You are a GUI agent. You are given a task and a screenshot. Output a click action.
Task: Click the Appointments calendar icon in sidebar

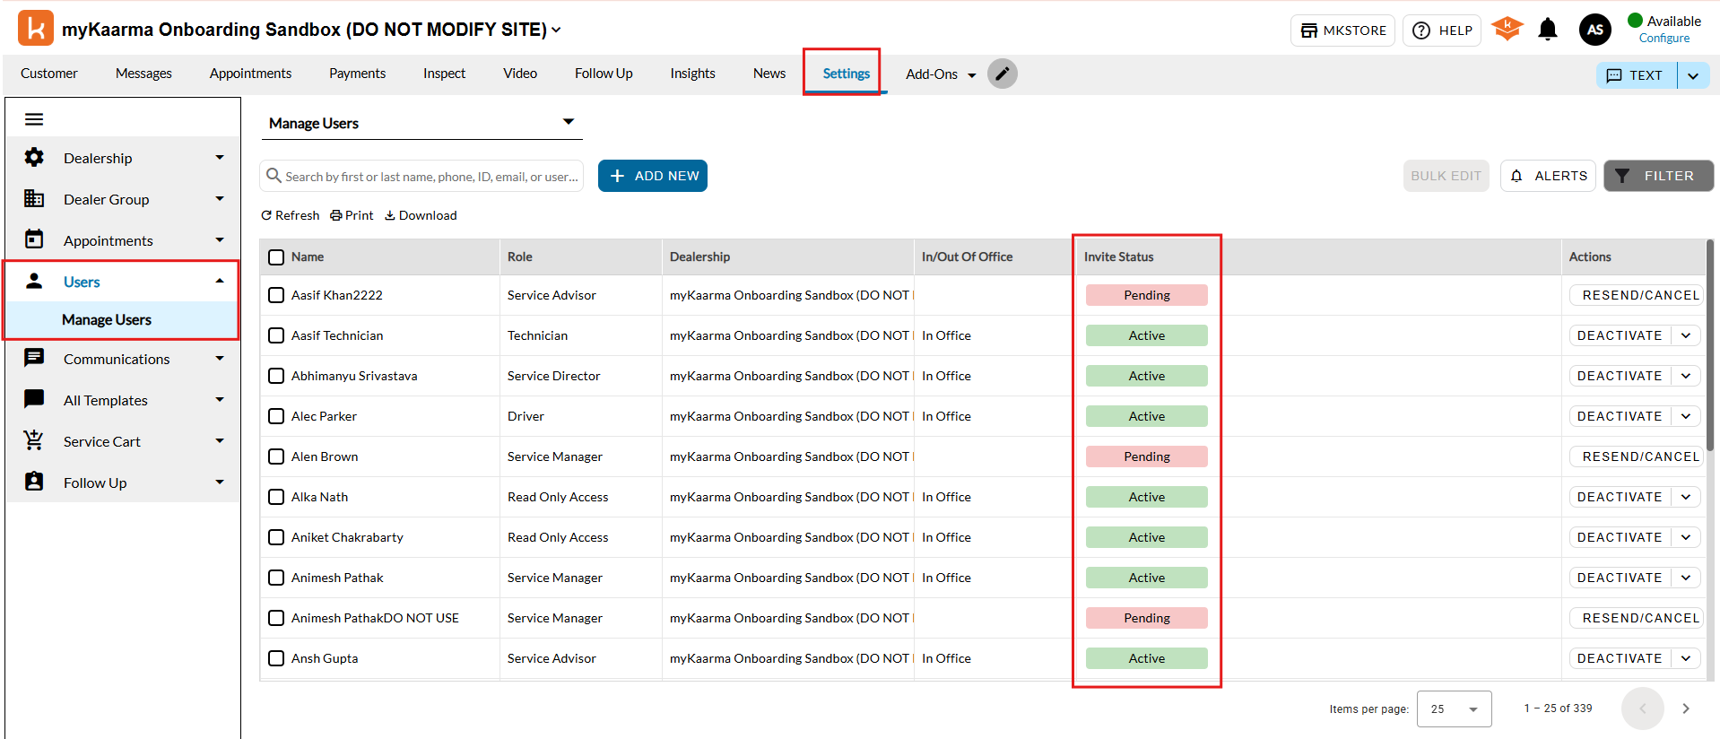pos(34,239)
